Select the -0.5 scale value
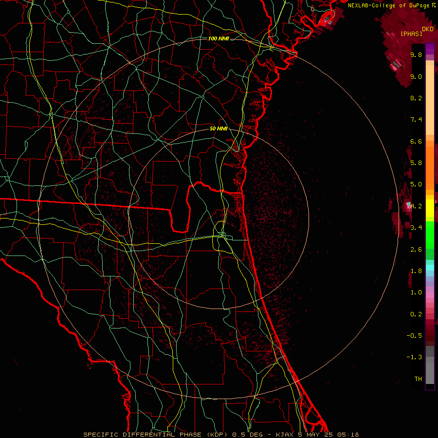Image resolution: width=438 pixels, height=438 pixels. pyautogui.click(x=414, y=335)
